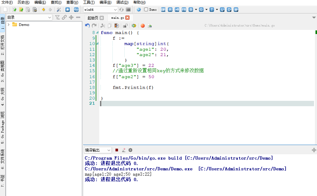Open the 编译输出 output dropdown

click(109, 150)
